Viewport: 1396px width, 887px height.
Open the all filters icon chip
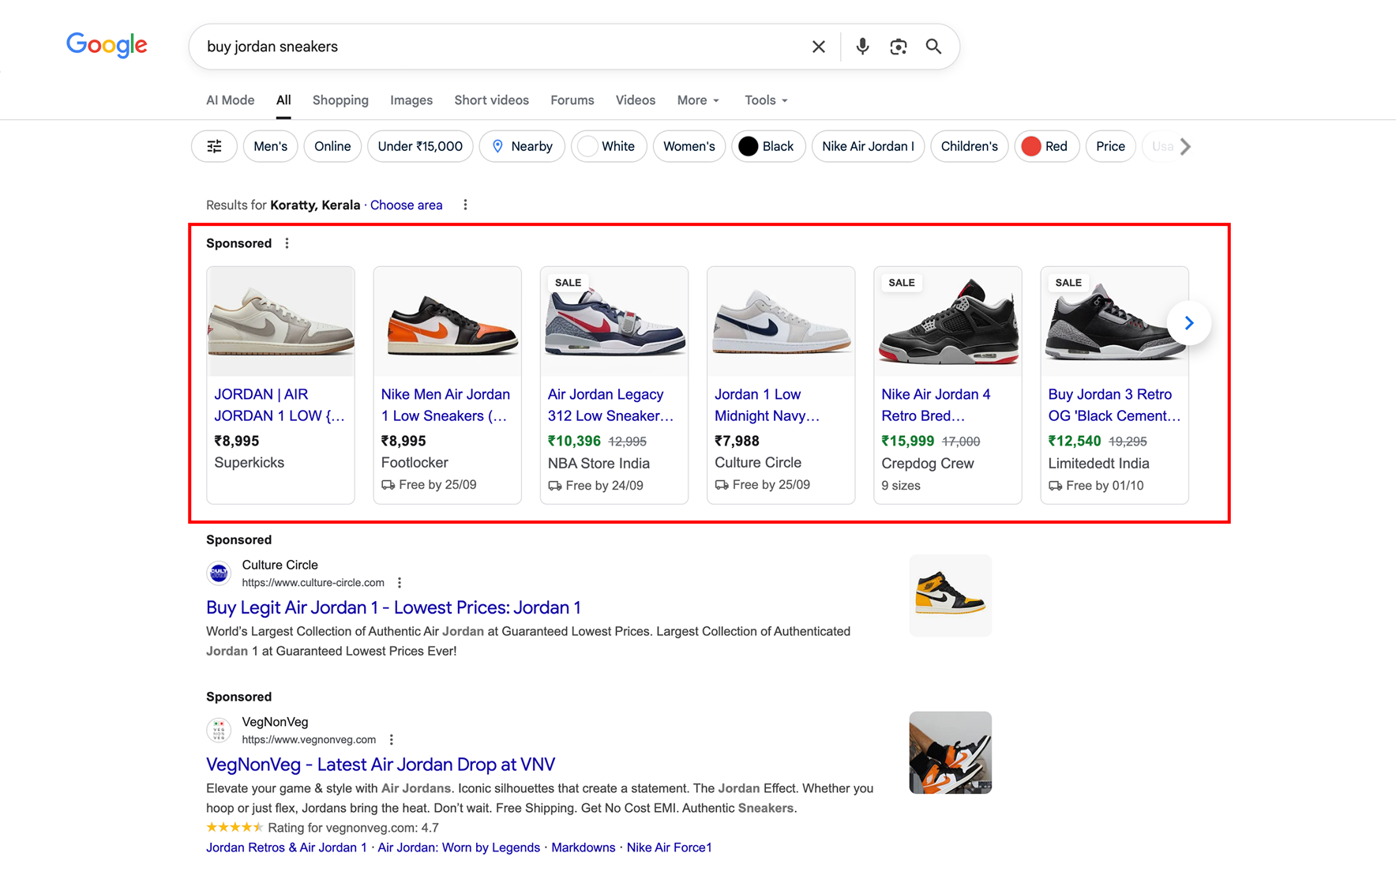pyautogui.click(x=214, y=146)
